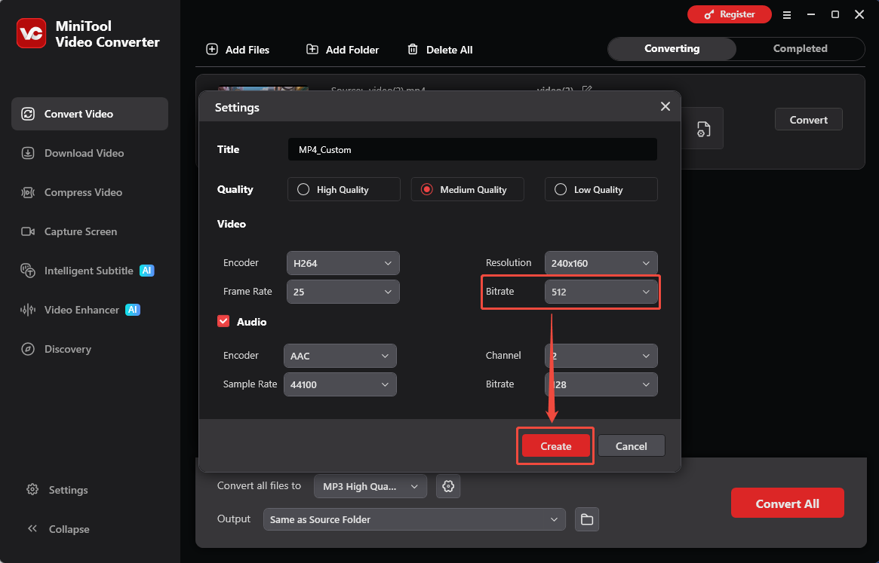
Task: Switch to the Completed tab
Action: (800, 49)
